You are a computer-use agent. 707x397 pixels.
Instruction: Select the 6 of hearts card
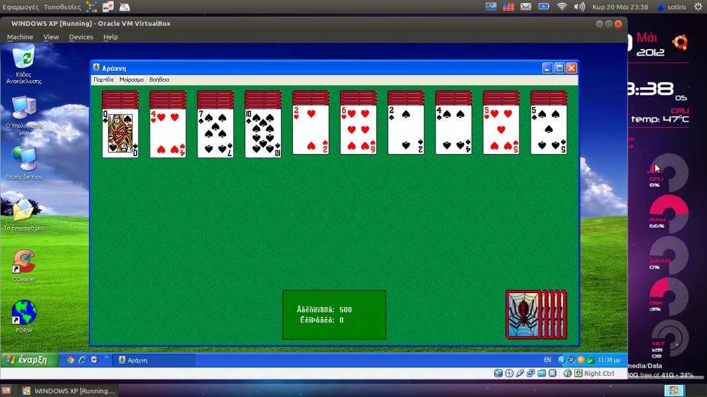pos(358,130)
